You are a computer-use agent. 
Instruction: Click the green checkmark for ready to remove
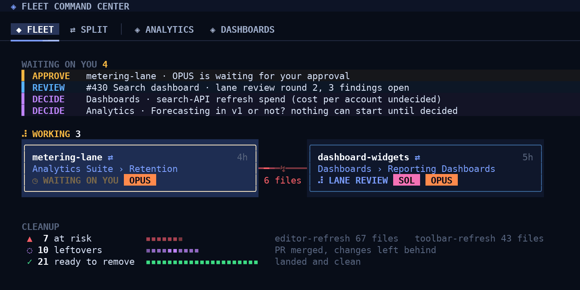pos(29,262)
